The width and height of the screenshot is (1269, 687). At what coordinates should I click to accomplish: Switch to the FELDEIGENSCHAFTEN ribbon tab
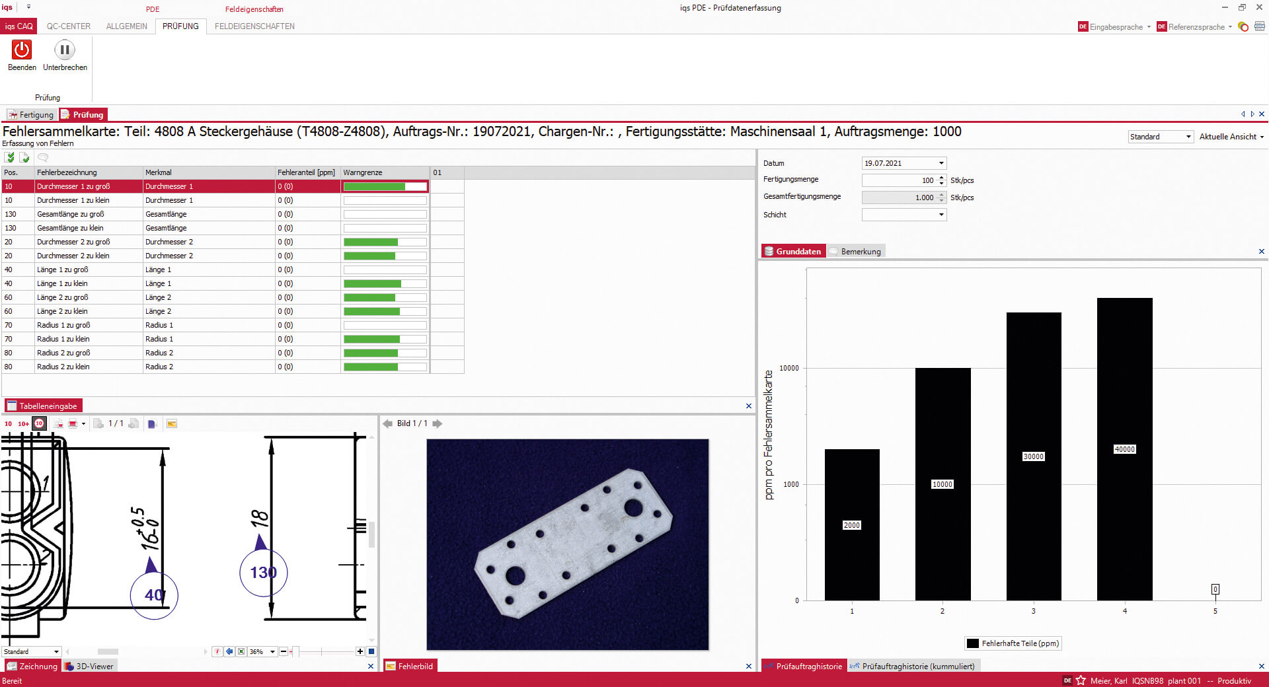(254, 26)
